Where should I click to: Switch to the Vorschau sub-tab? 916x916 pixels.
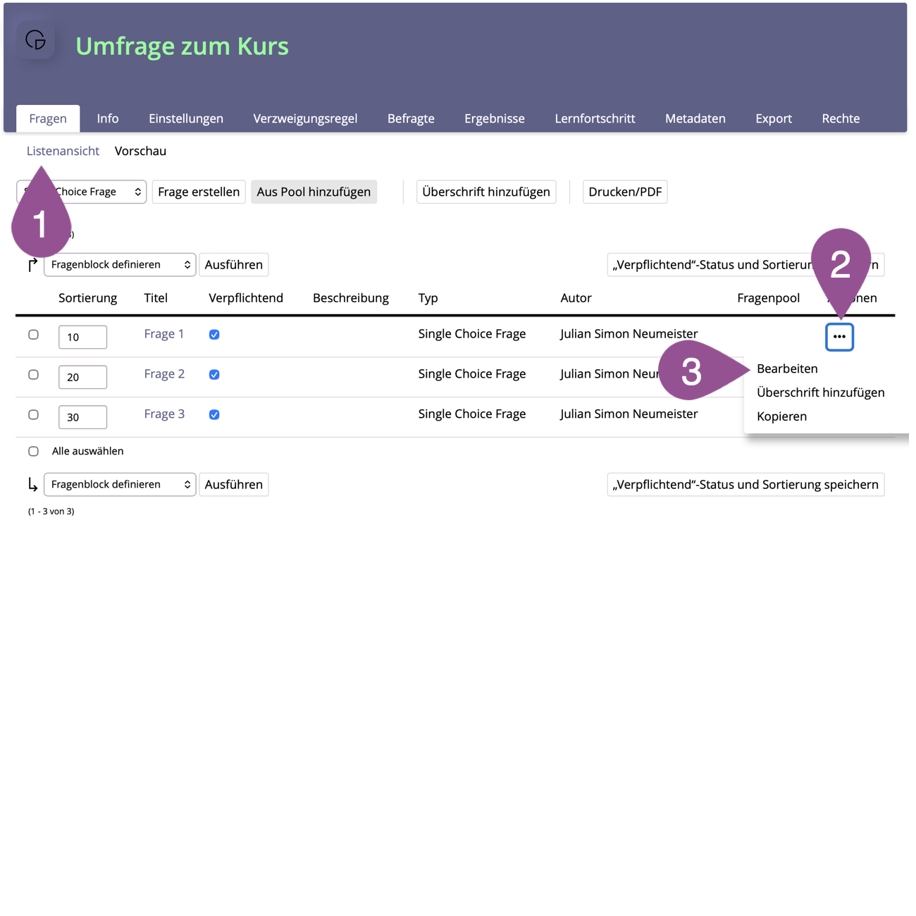coord(140,151)
